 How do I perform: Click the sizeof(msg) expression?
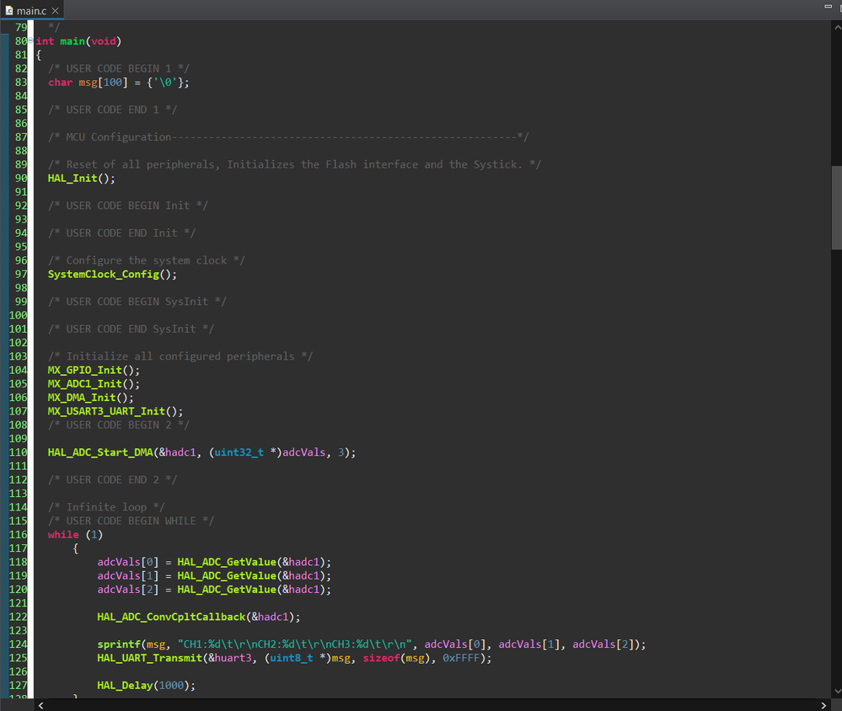click(399, 658)
